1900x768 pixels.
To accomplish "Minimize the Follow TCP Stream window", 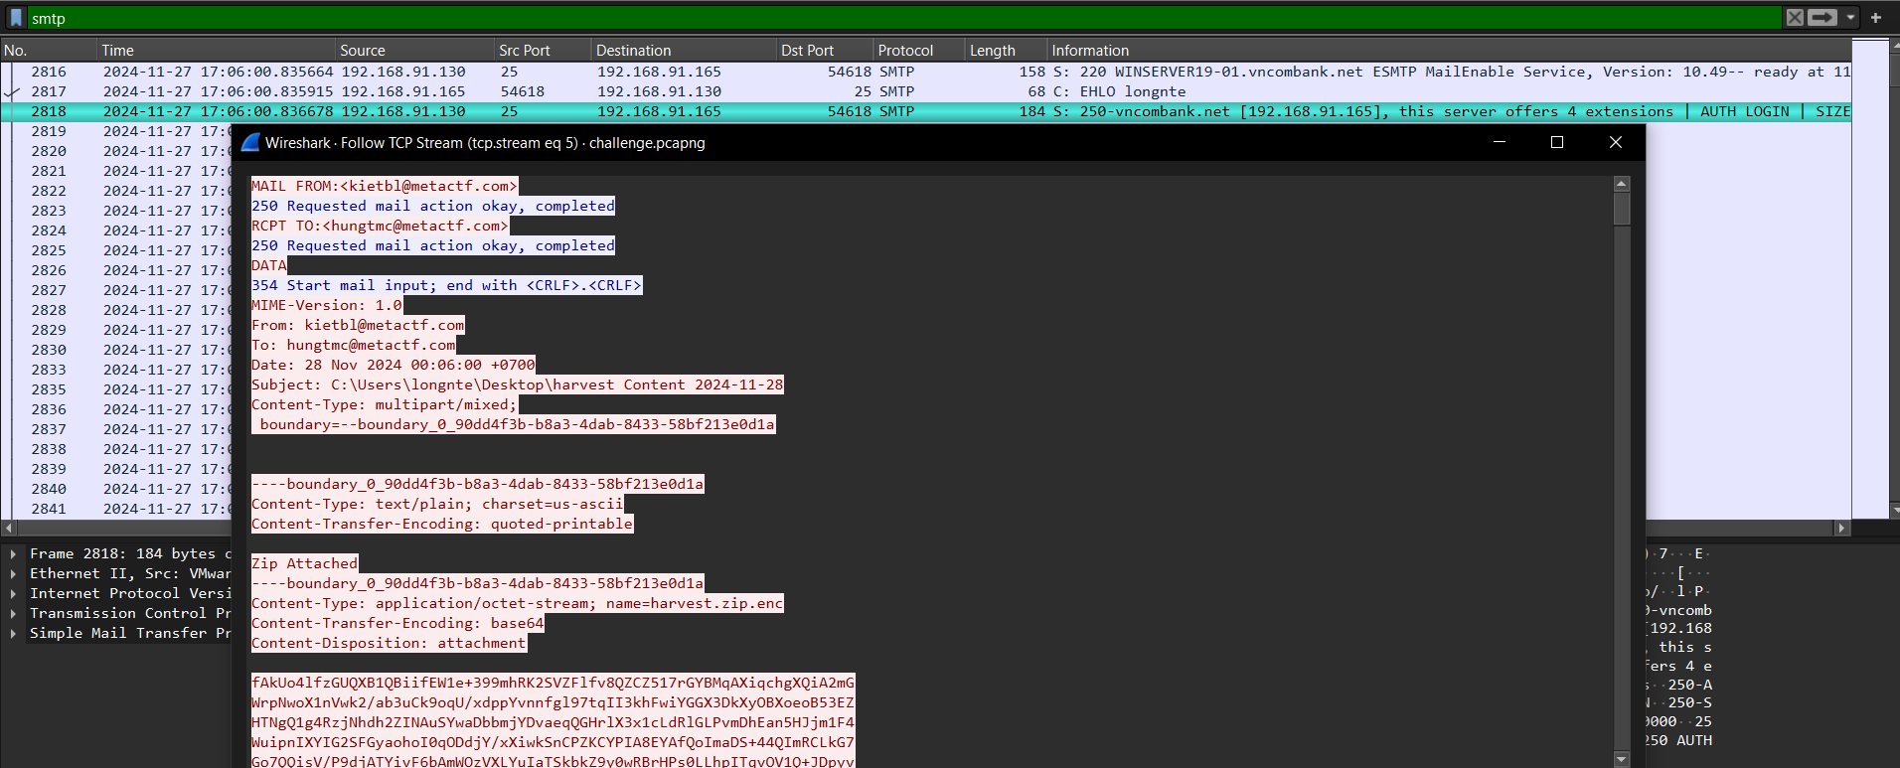I will [1500, 142].
